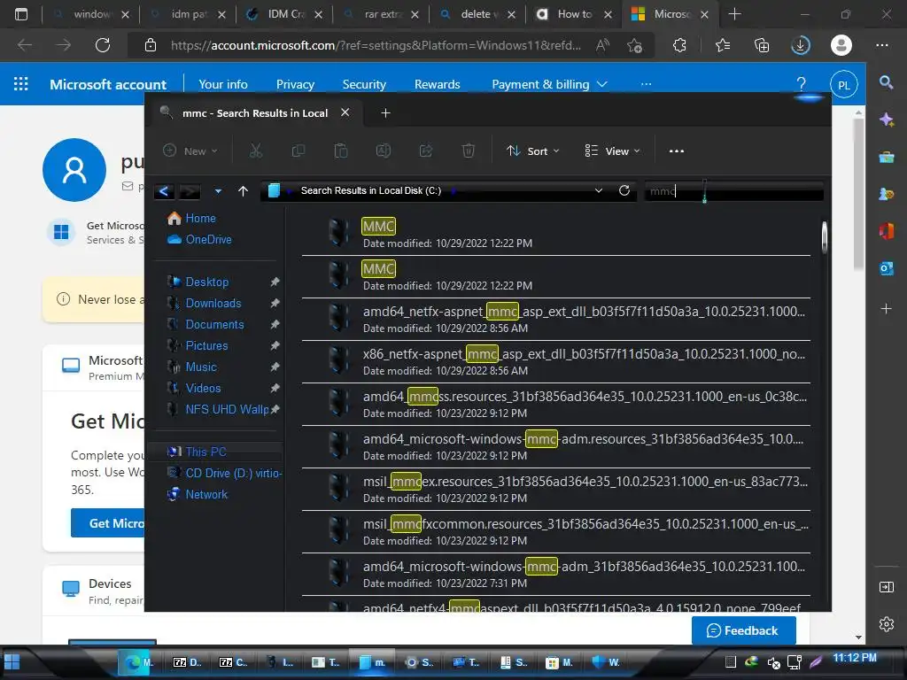
Task: Open the Explorer See more (three dots) menu
Action: pos(676,151)
